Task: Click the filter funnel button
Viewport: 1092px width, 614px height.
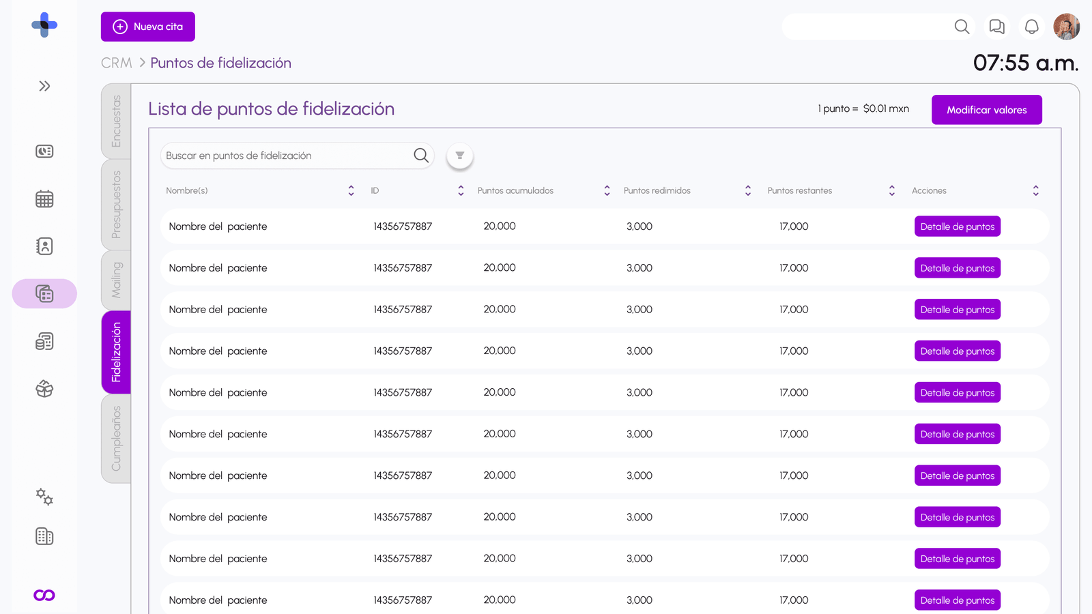Action: tap(460, 156)
